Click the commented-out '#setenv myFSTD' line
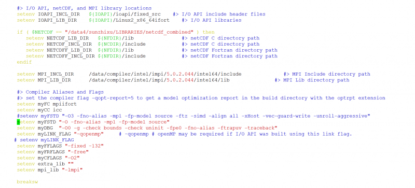415x188 pixels. pos(193,116)
